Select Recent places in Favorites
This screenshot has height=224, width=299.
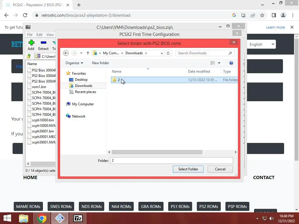(86, 92)
